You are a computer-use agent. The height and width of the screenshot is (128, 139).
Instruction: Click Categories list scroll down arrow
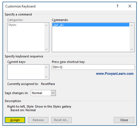click(47, 49)
